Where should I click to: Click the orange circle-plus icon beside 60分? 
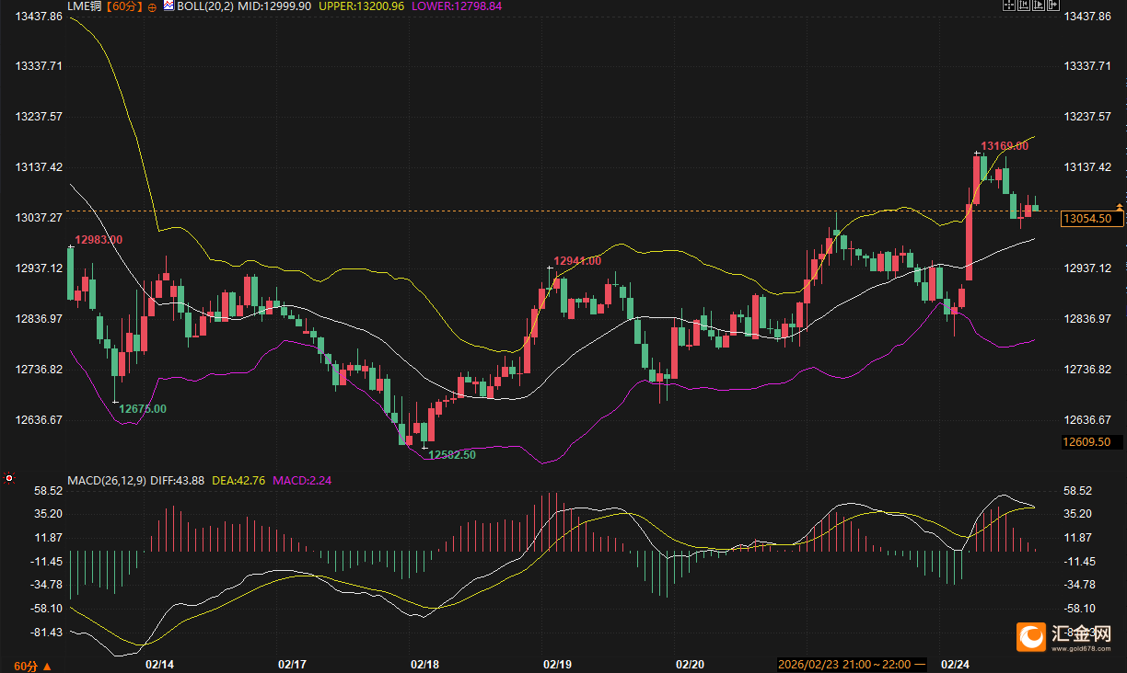click(152, 6)
